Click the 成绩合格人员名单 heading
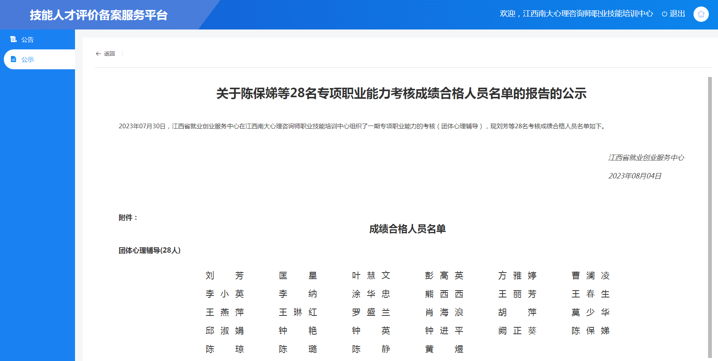The height and width of the screenshot is (361, 718). click(408, 229)
